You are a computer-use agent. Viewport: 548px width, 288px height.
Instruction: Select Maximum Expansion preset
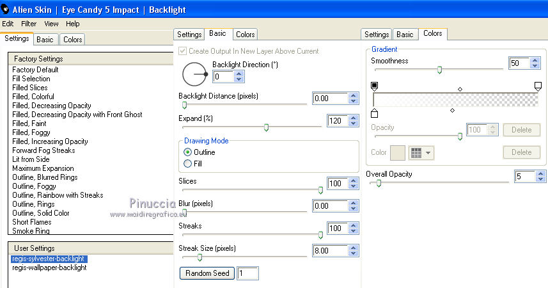pos(43,168)
